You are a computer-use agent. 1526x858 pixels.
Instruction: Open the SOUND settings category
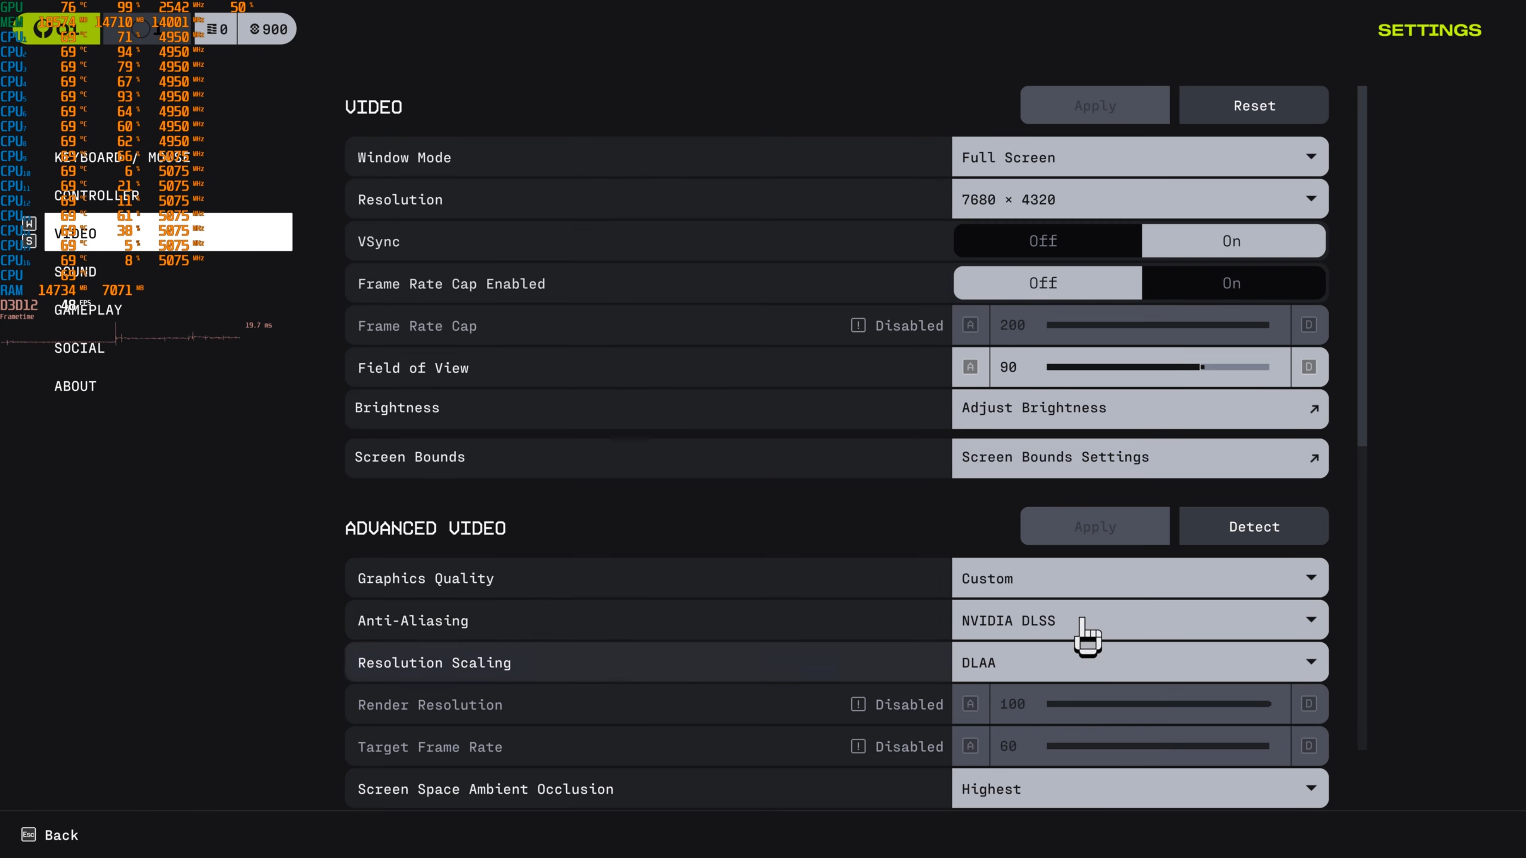[75, 272]
